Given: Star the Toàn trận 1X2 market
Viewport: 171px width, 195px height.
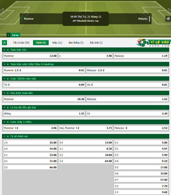Looking at the screenshot, I should pos(8,50).
